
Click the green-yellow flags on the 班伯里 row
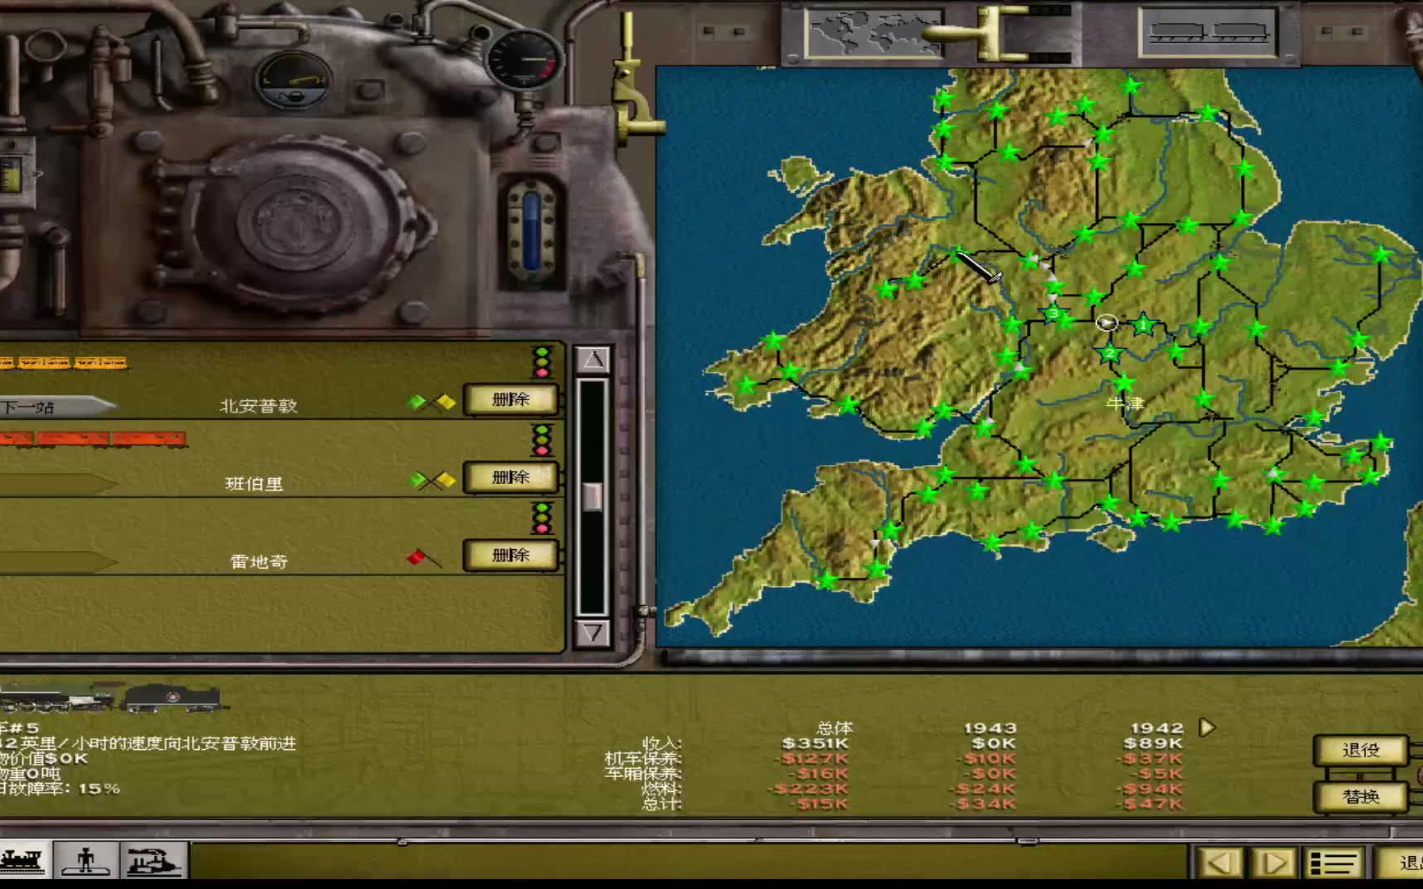click(432, 480)
